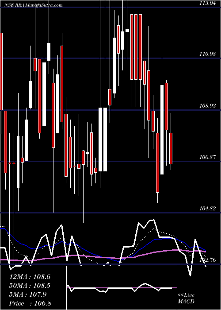Click the 113.04 price level label
This screenshot has width=221, height=310.
pos(208,3)
